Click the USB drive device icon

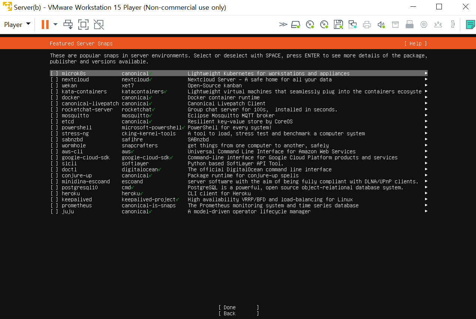[x=410, y=25]
